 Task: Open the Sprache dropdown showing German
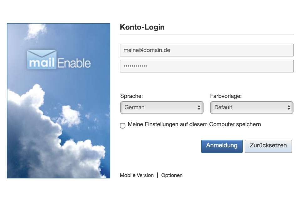tap(162, 107)
